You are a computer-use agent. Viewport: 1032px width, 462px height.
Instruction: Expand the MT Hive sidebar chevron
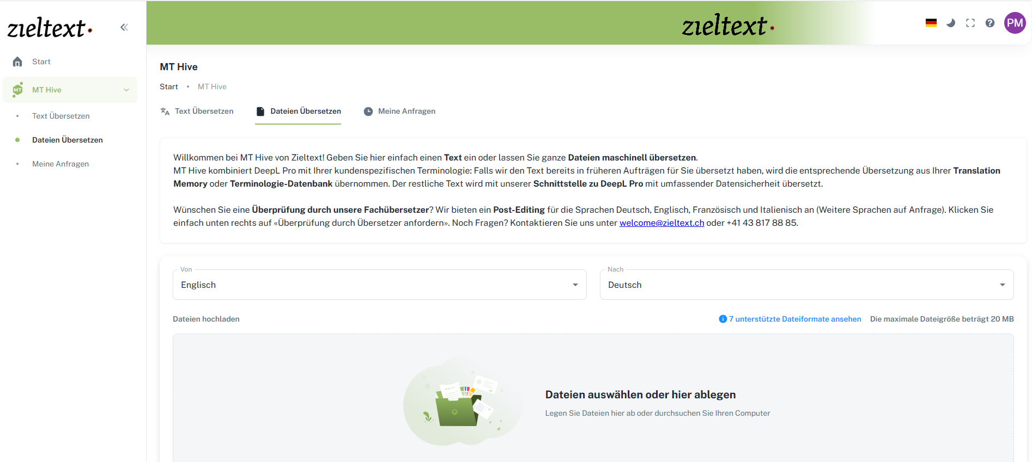pyautogui.click(x=126, y=90)
